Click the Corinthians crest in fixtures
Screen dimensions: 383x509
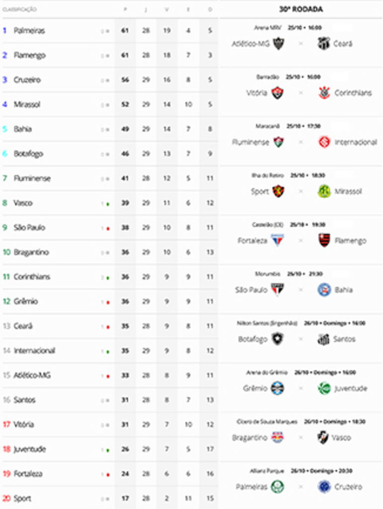point(324,93)
